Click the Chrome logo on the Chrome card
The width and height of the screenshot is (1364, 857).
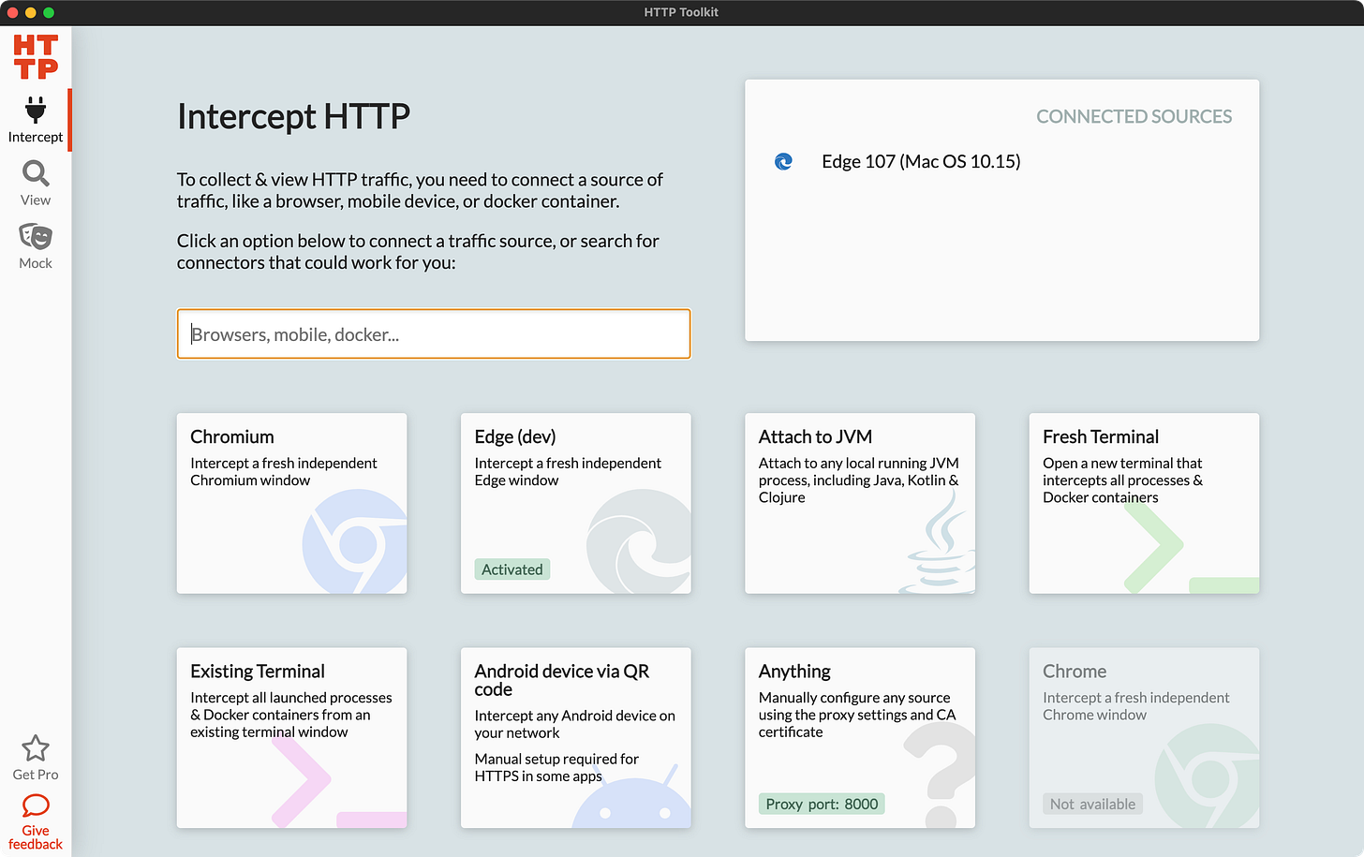[1208, 776]
